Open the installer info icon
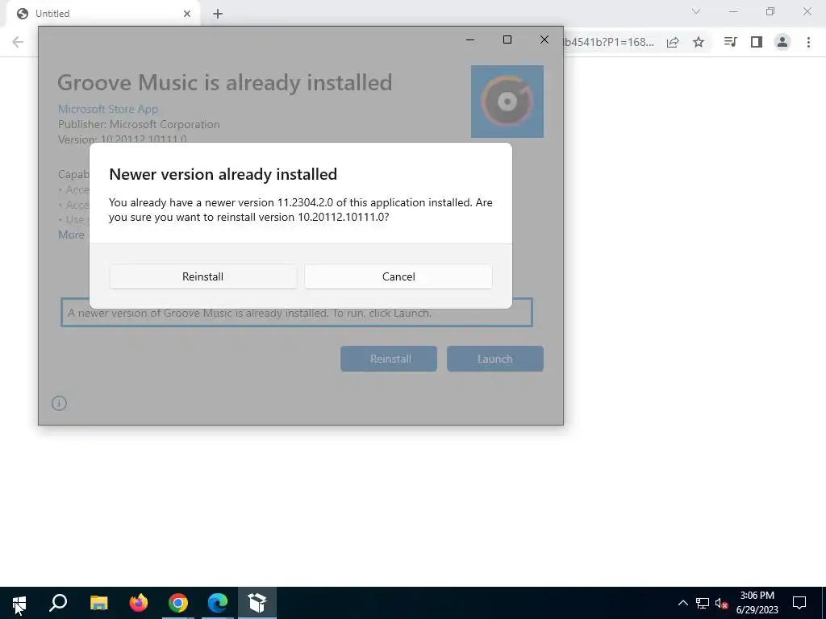826x619 pixels. (x=59, y=403)
